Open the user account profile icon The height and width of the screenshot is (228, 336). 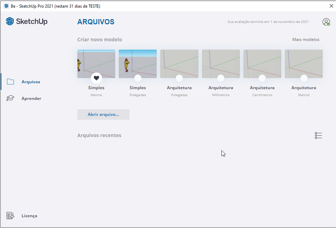click(326, 22)
